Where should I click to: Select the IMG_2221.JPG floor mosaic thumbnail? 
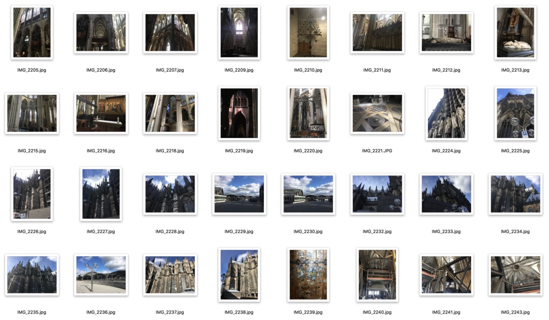click(x=377, y=113)
